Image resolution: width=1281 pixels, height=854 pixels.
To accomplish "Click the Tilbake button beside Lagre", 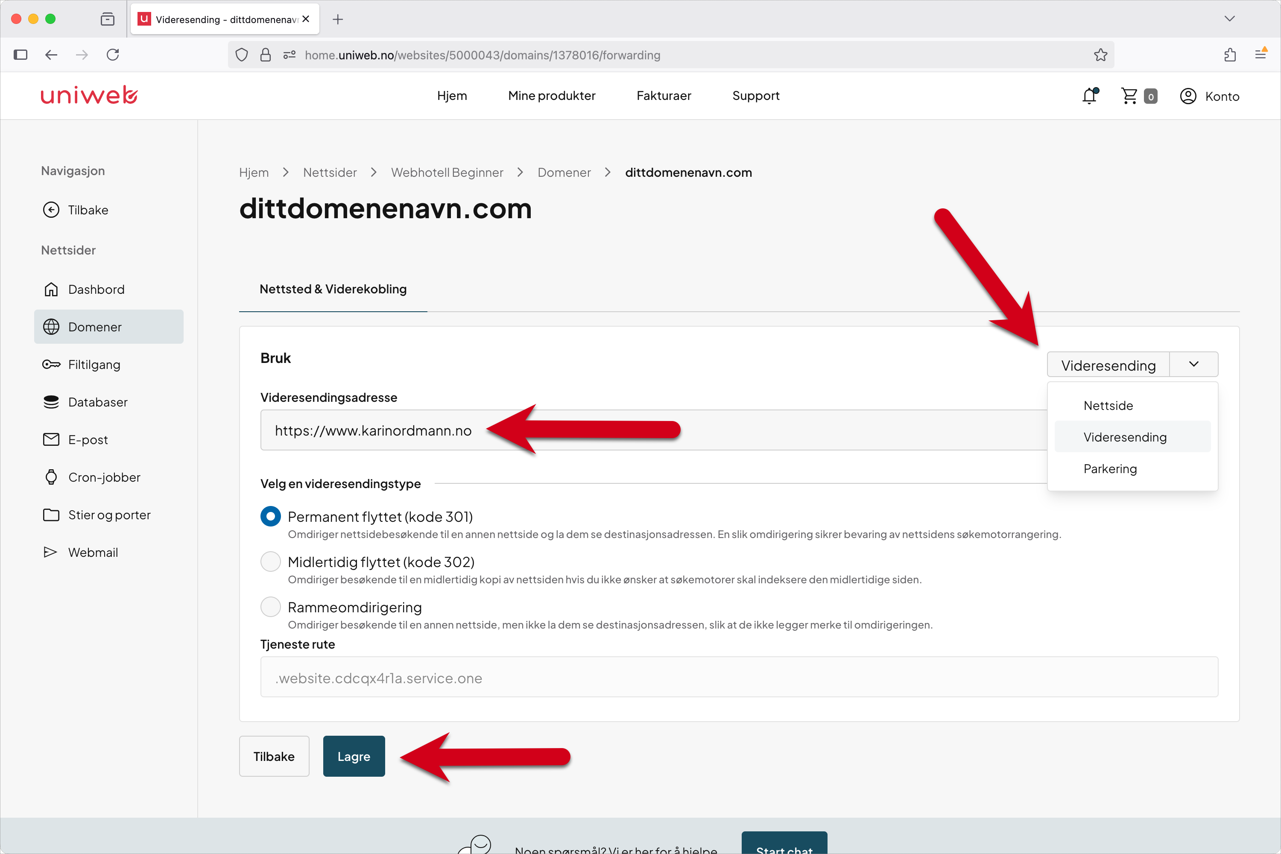I will (x=274, y=757).
